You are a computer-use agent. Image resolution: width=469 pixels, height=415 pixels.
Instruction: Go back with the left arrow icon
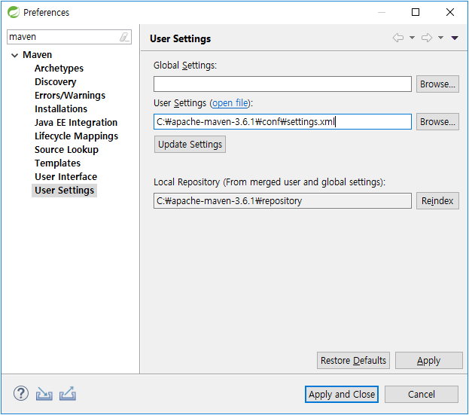(x=398, y=38)
